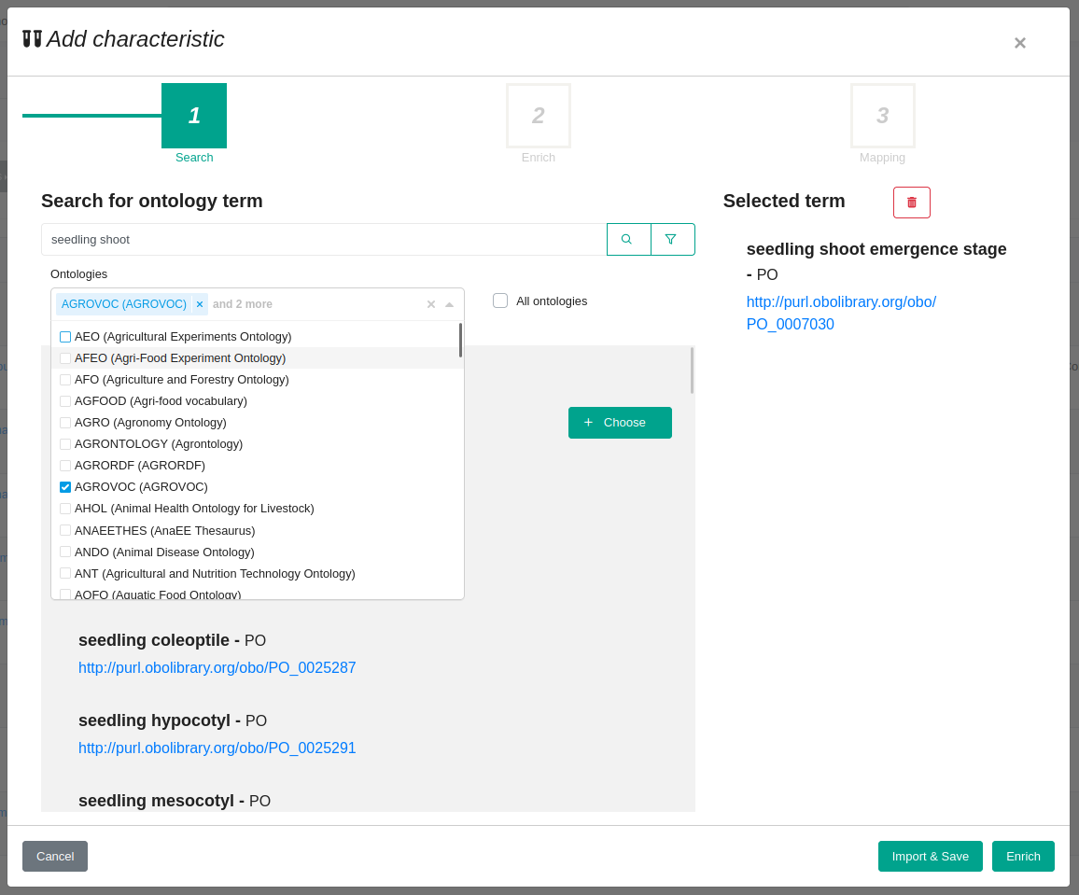Open the PO_0025287 seedling coleoptile link

217,667
